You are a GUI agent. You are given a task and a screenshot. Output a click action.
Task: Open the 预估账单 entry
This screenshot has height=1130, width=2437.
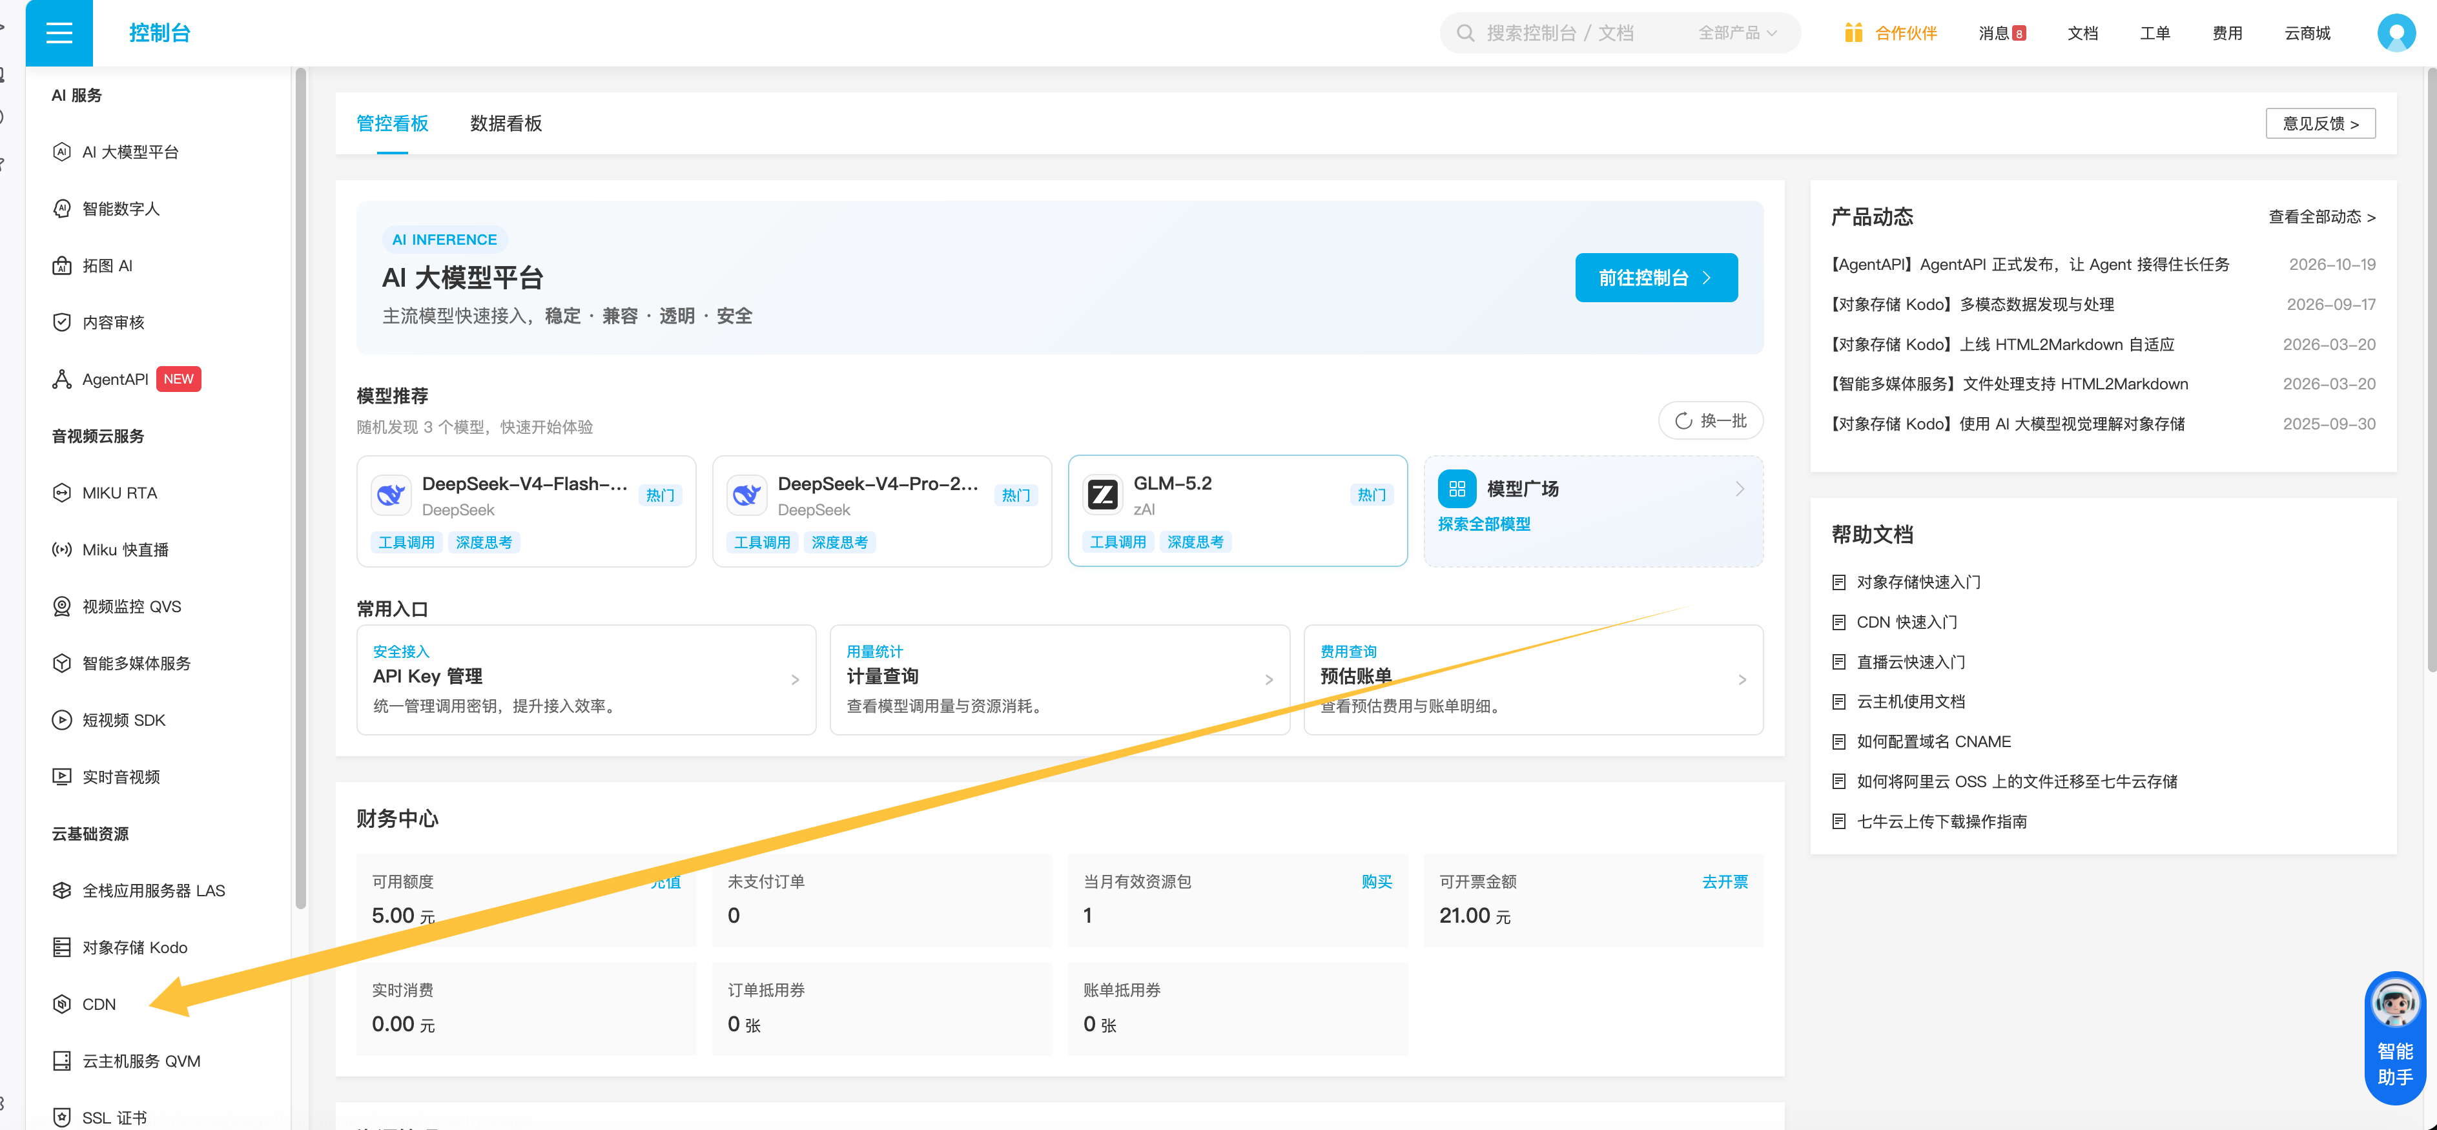coord(1532,679)
